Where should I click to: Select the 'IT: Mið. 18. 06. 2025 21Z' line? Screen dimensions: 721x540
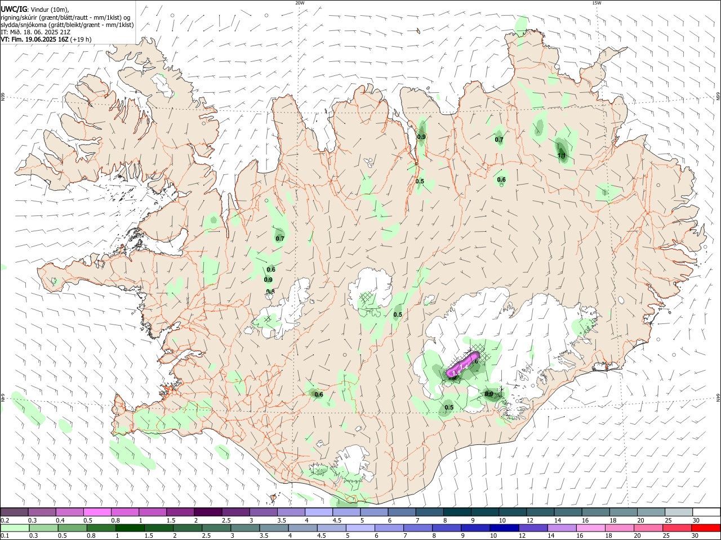[x=34, y=32]
